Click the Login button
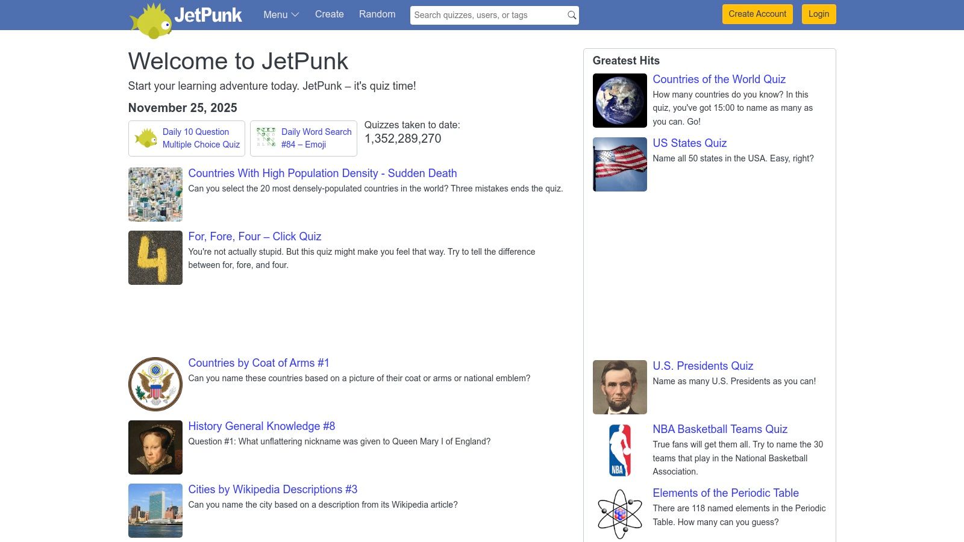Viewport: 964px width, 542px height. pos(818,14)
